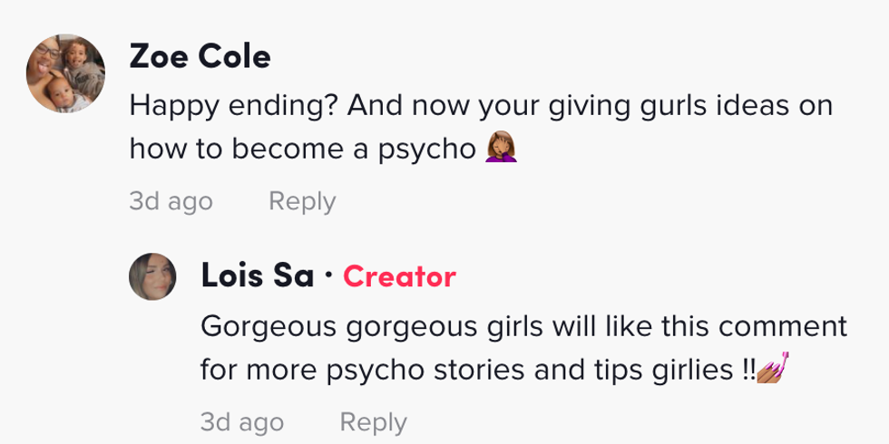Open Zoe Cole's profile avatar
This screenshot has width=889, height=444.
[x=65, y=72]
